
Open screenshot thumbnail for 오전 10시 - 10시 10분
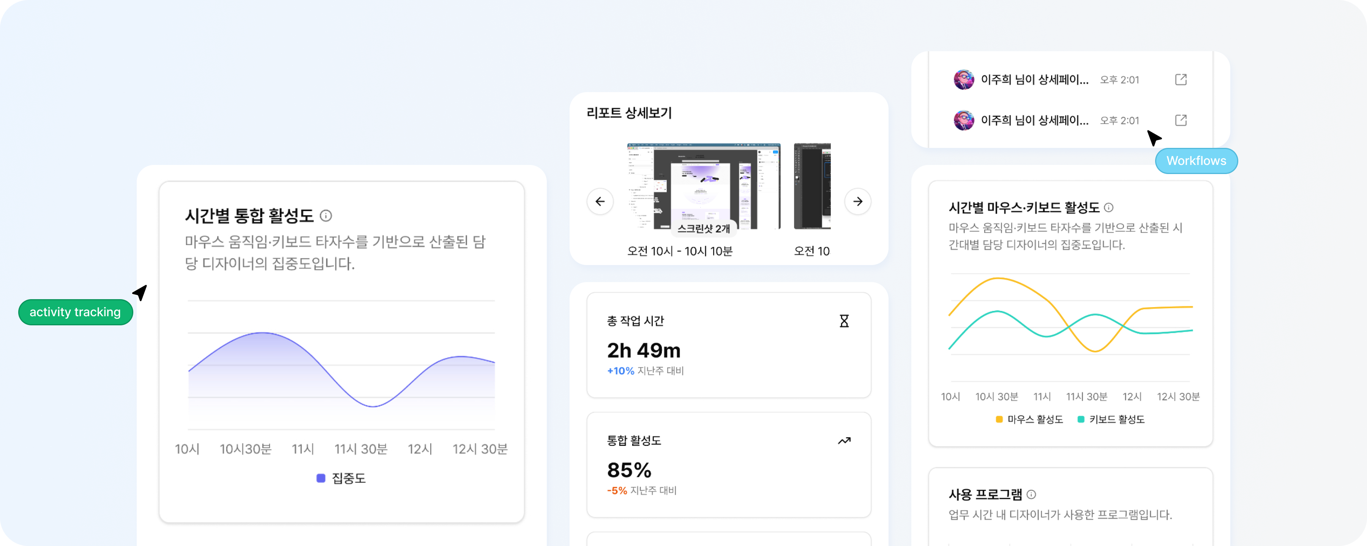[x=704, y=186]
